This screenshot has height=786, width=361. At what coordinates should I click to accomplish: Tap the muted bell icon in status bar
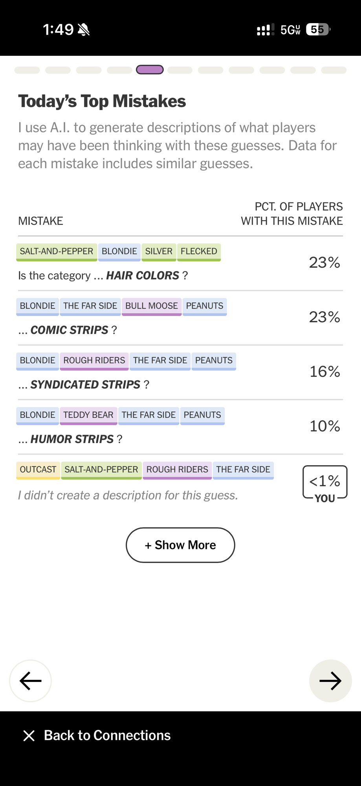click(84, 29)
